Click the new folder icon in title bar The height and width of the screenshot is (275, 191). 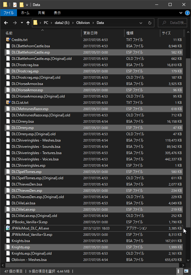pos(22,5)
